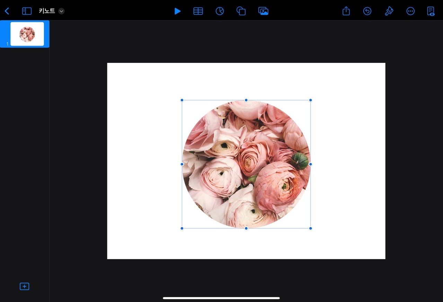Viewport: 443px width, 302px height.
Task: Undo the last action
Action: click(x=367, y=11)
